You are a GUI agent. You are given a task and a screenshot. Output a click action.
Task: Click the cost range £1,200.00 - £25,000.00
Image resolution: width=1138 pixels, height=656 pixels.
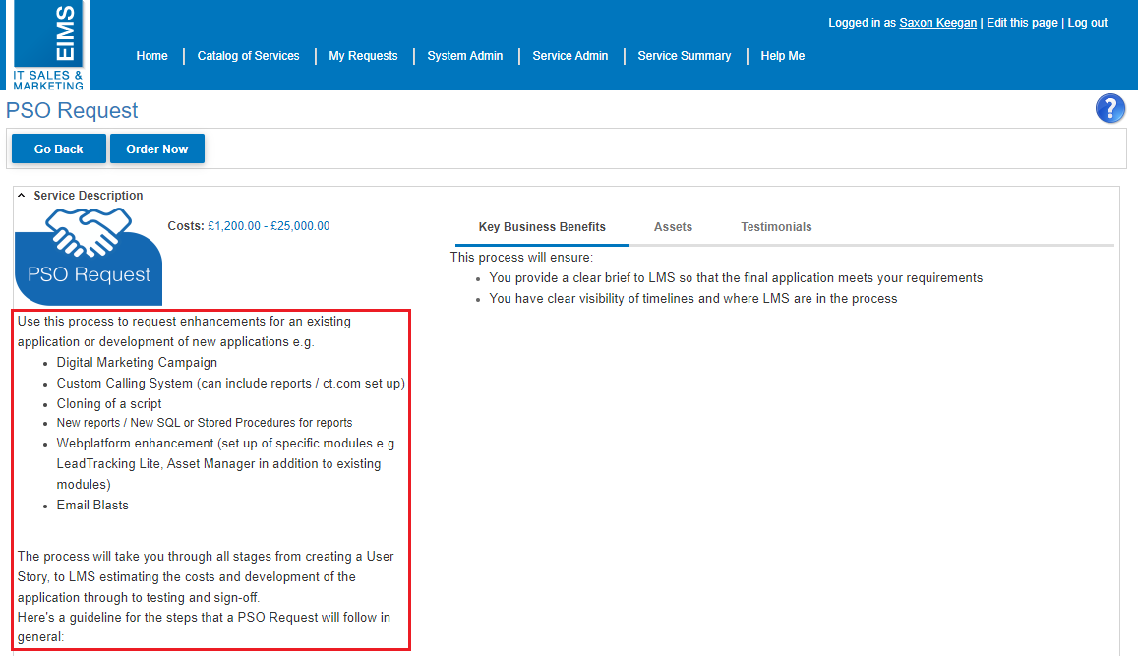coord(269,225)
